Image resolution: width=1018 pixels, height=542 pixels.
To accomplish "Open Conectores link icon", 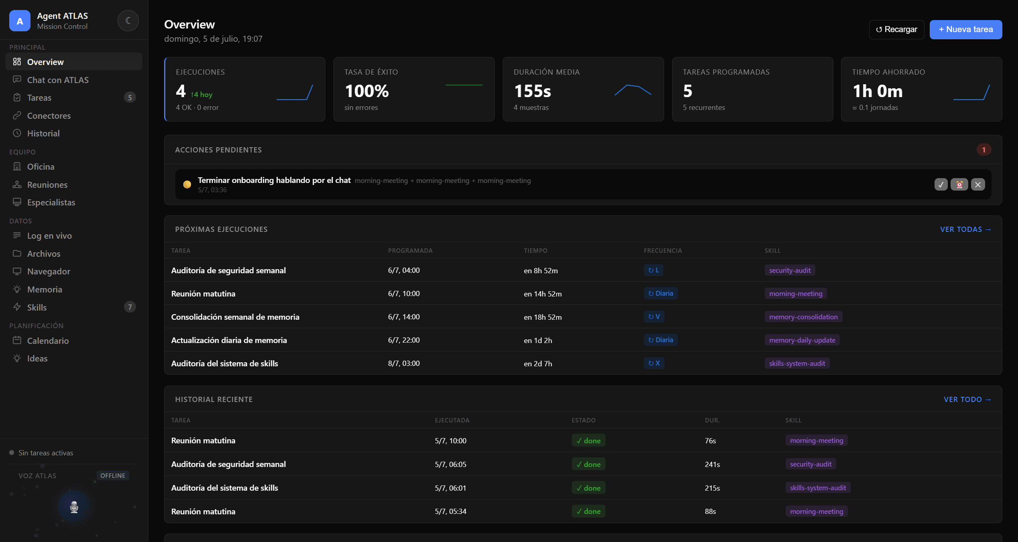I will coord(17,116).
